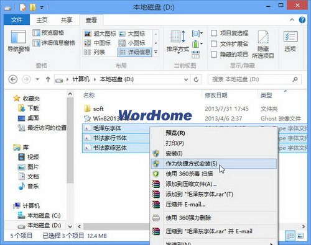311x245 pixels.
Task: Enable Item check boxes (项目复选框)
Action: (x=230, y=33)
